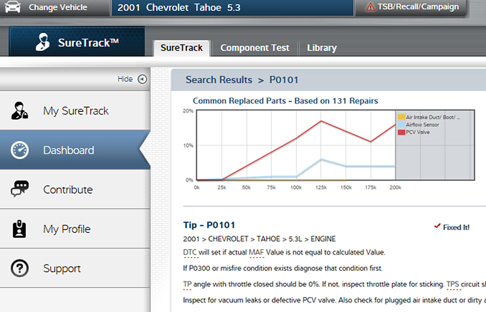Screen dimensions: 486x312
Task: Click the Fixed It! label
Action: pos(456,227)
